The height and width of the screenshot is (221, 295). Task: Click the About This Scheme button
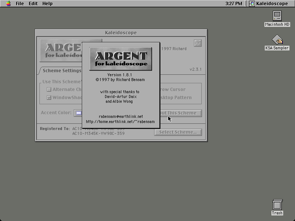point(181,113)
